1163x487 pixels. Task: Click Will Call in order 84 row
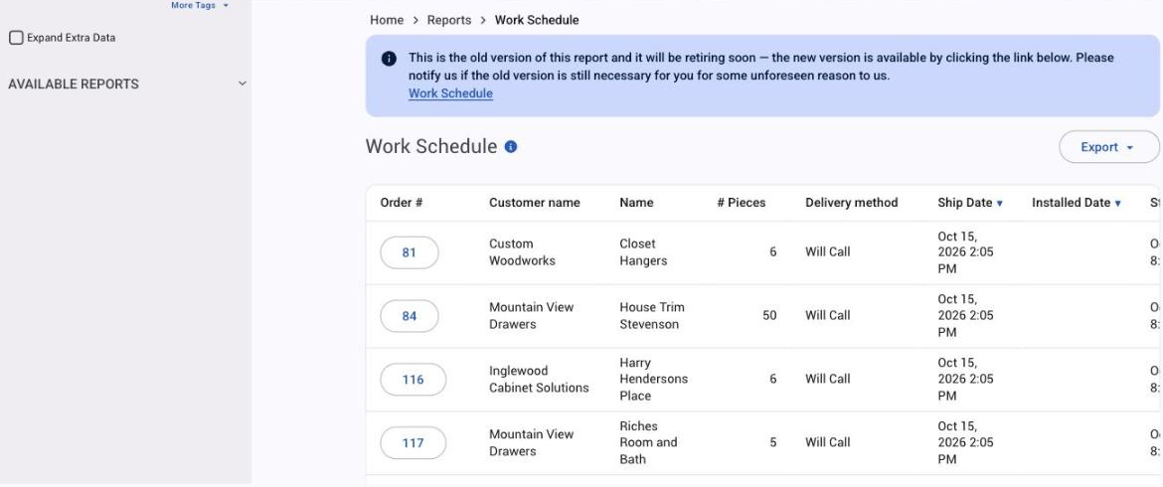(828, 316)
